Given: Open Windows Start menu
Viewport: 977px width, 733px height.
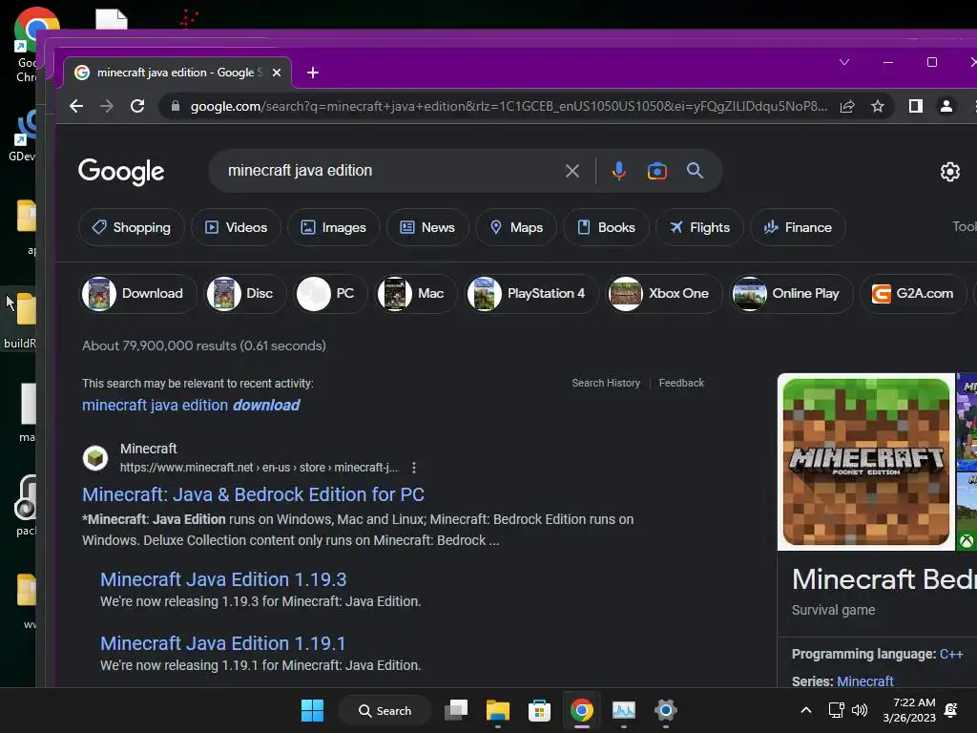Looking at the screenshot, I should click(x=312, y=710).
